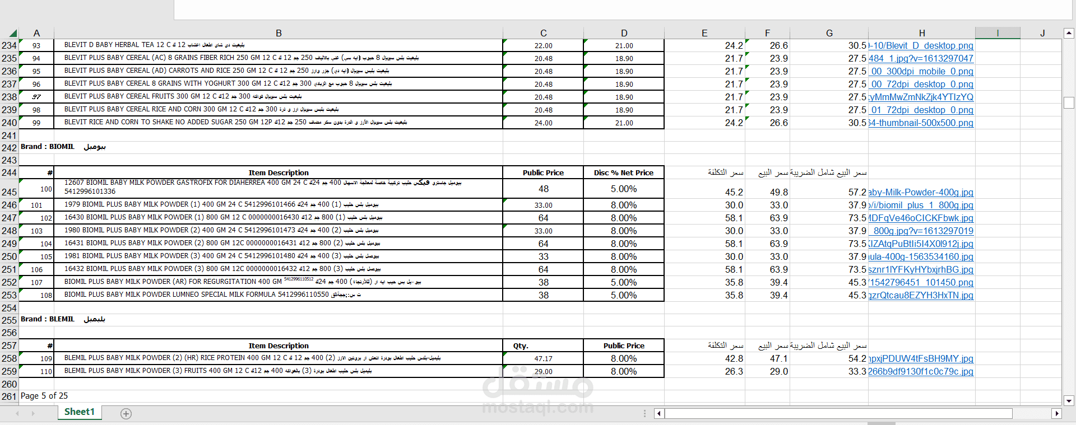The height and width of the screenshot is (425, 1076).
Task: Open the biomil_plus_1_800g.jpg link
Action: click(x=921, y=205)
